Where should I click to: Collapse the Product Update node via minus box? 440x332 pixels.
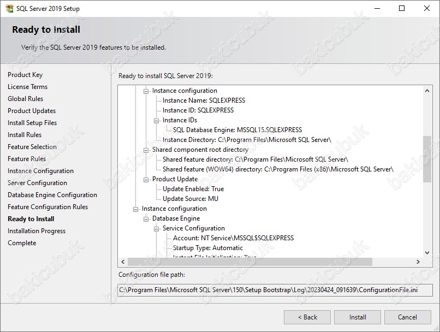click(x=146, y=179)
